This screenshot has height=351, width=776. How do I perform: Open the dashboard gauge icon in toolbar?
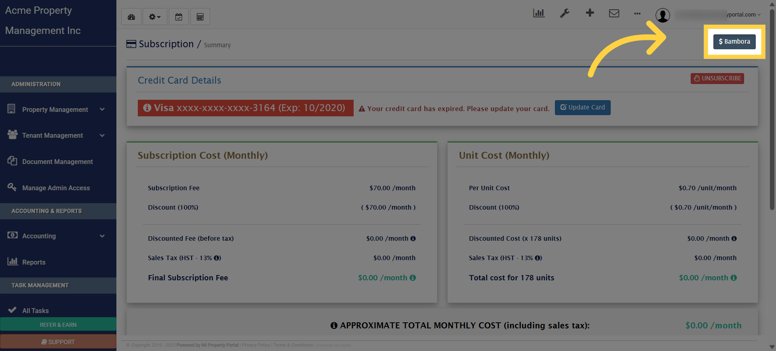[131, 17]
